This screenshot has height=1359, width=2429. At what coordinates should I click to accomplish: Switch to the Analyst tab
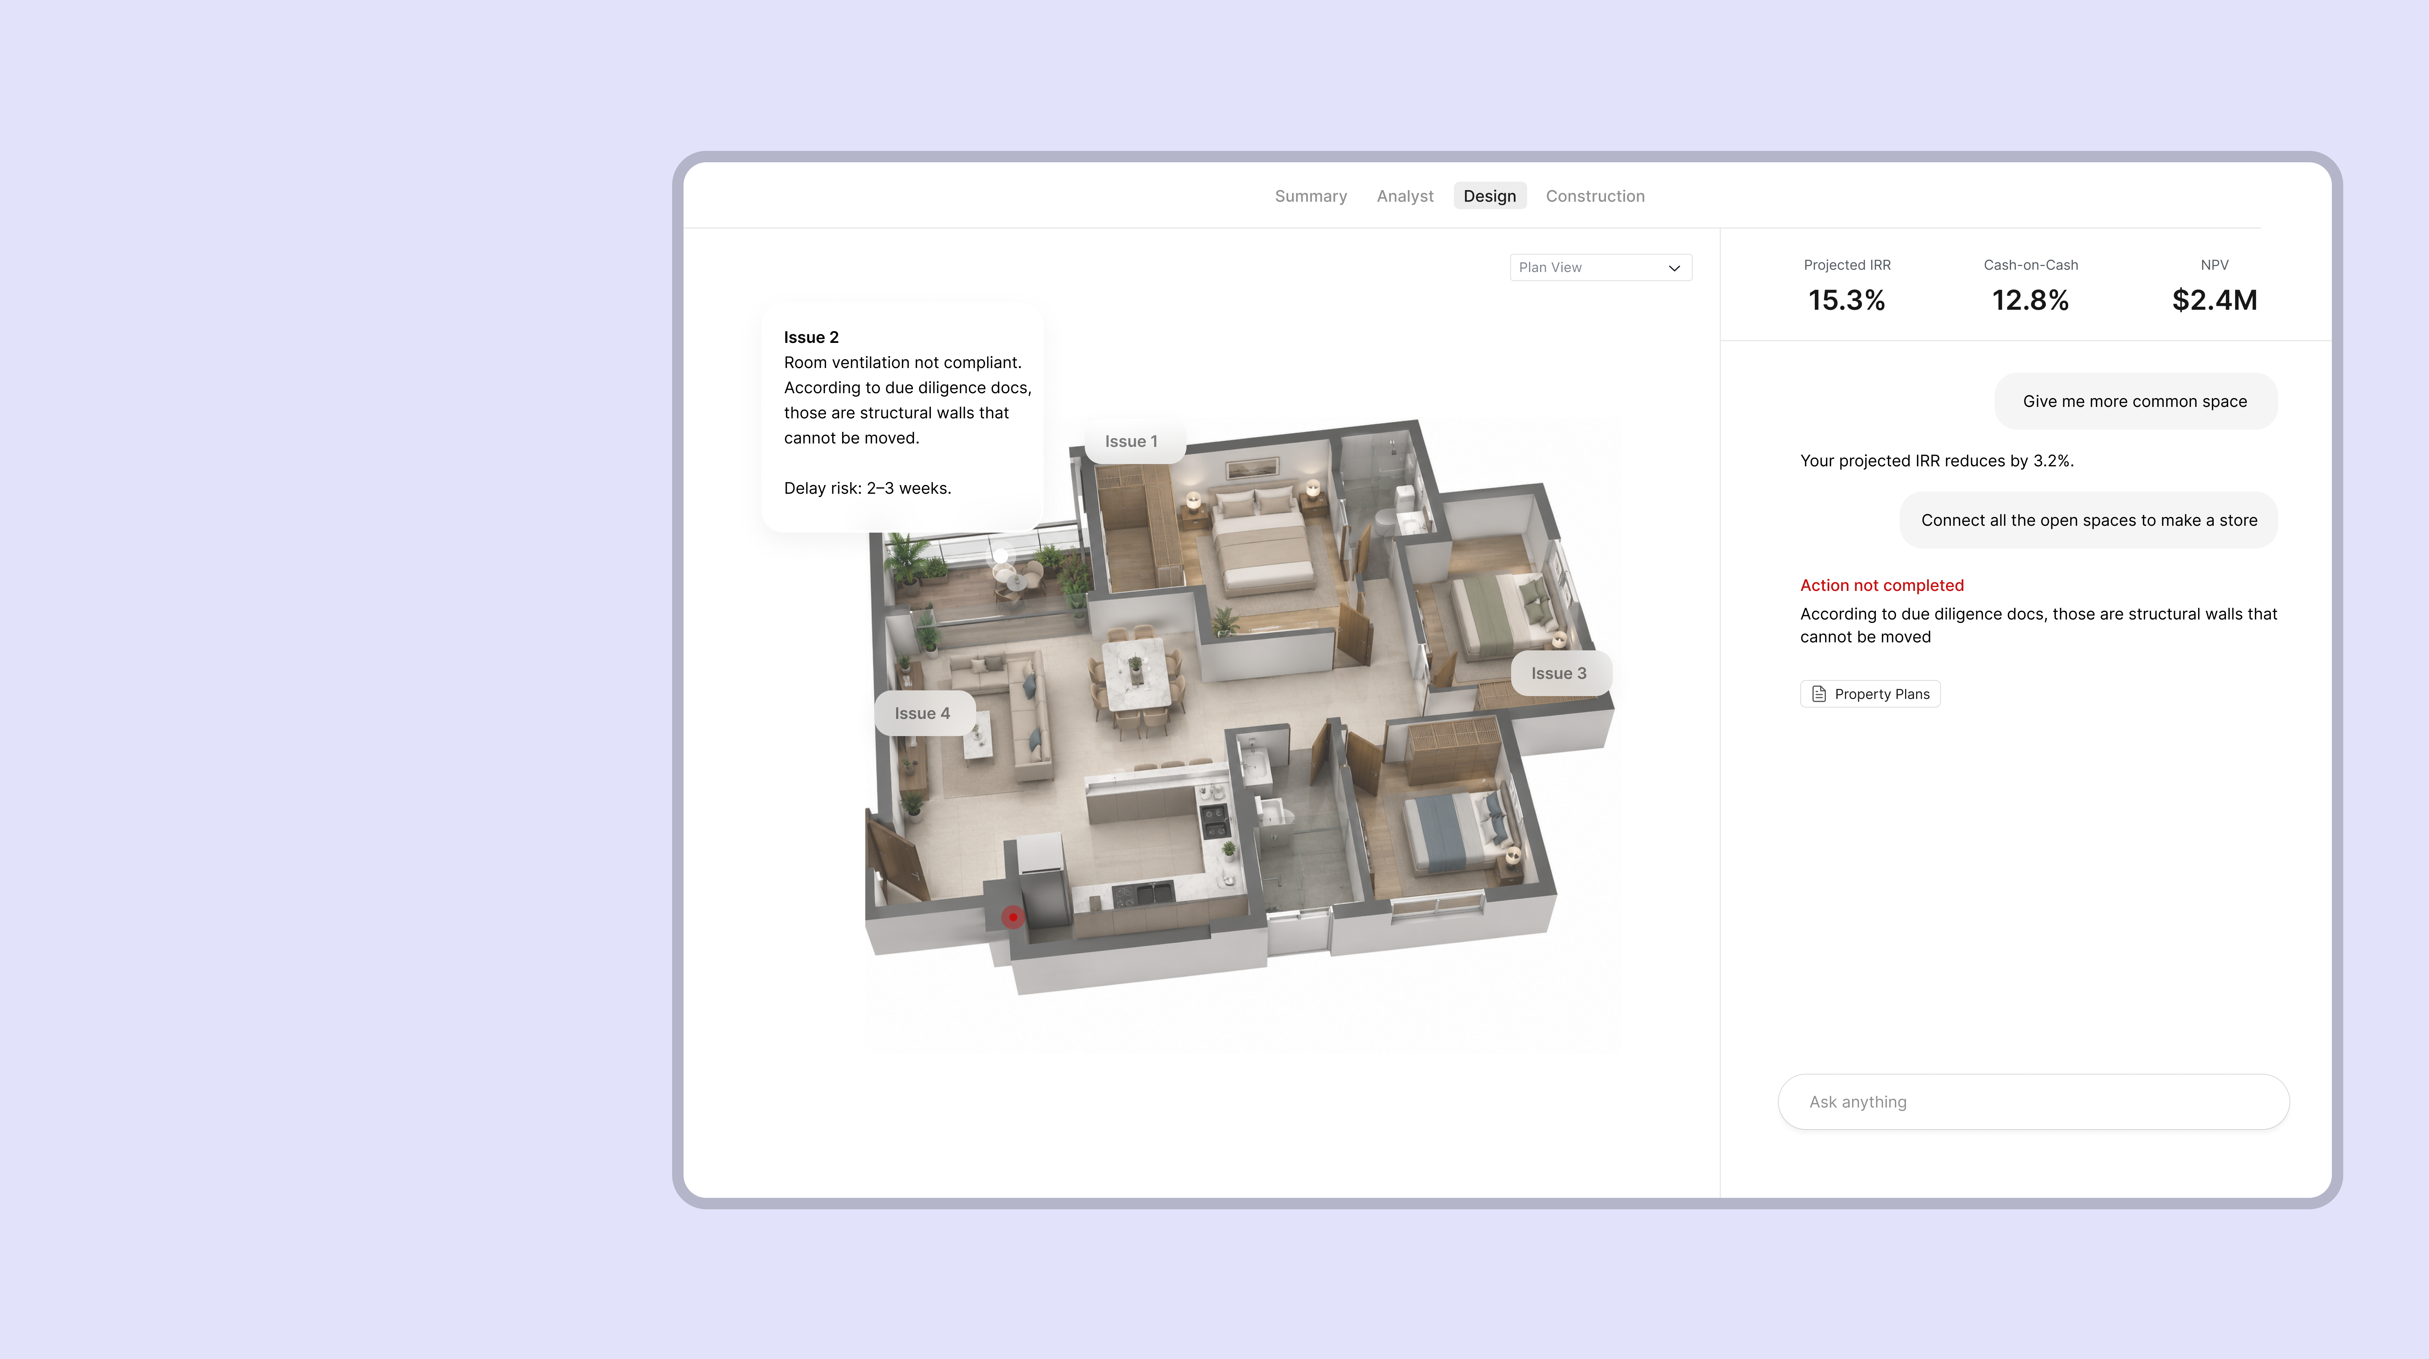coord(1405,196)
